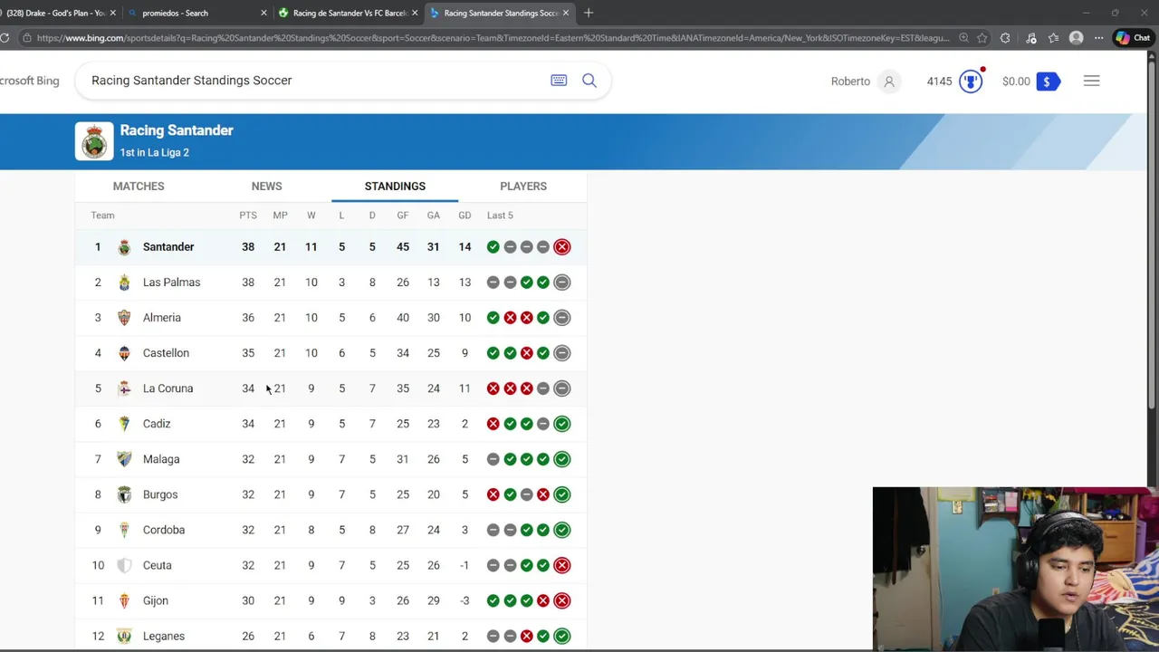Click the Last 5 column header
Viewport: 1159px width, 652px height.
[500, 216]
